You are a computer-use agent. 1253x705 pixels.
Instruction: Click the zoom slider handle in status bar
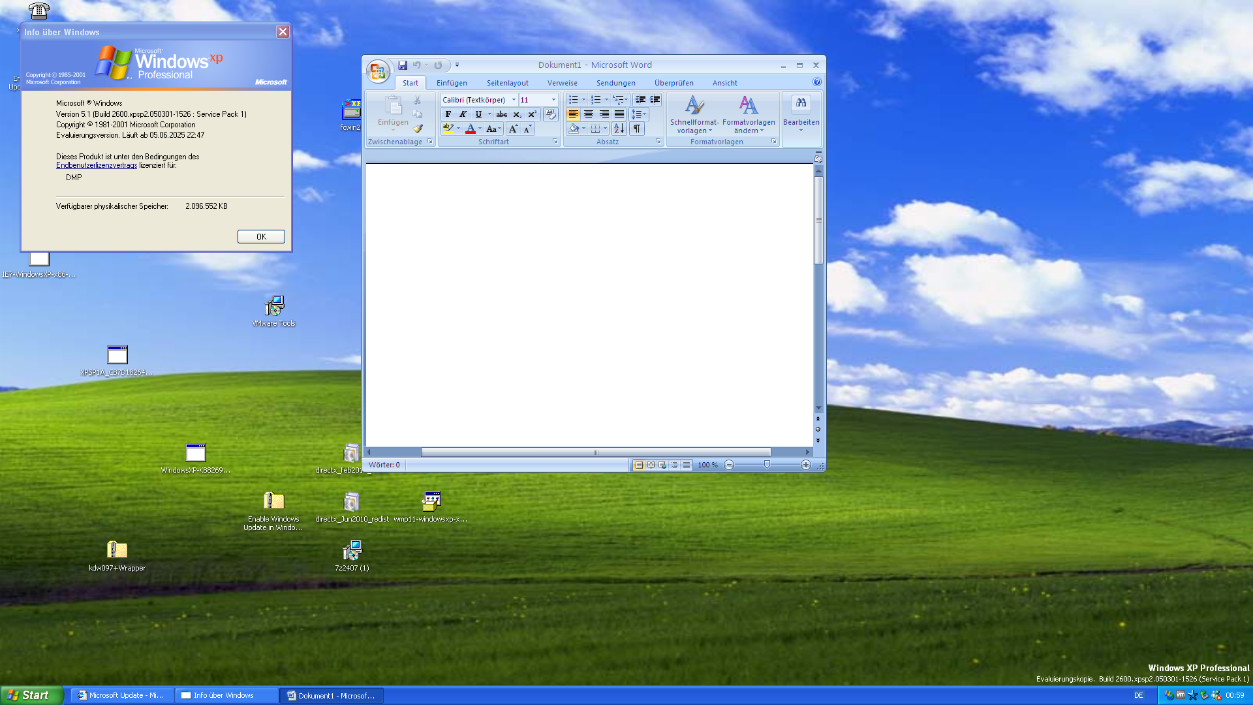(767, 465)
